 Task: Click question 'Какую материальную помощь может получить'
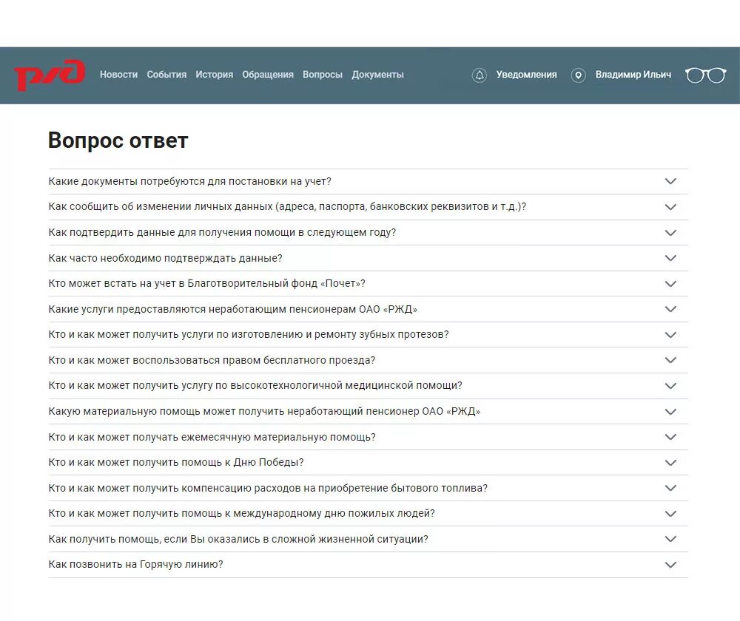pos(264,412)
